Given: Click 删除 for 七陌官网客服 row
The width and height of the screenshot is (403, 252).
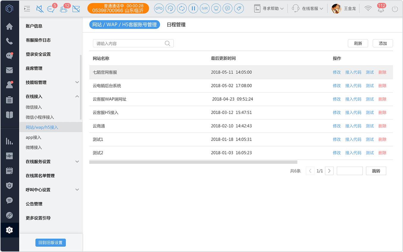Looking at the screenshot, I should tap(382, 72).
